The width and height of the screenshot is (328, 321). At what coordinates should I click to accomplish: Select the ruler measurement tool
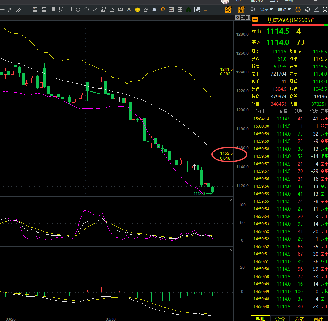pos(120,10)
